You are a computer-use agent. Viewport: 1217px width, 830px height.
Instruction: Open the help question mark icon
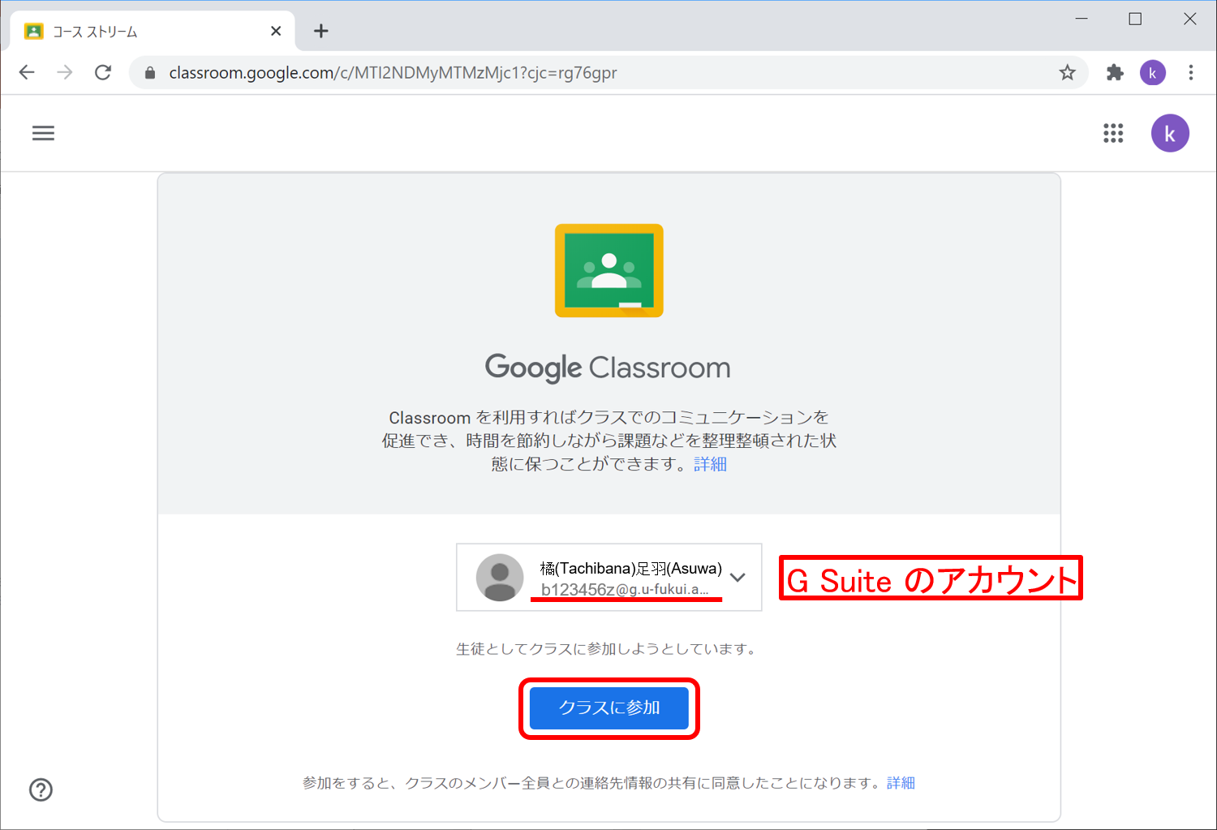pos(41,789)
